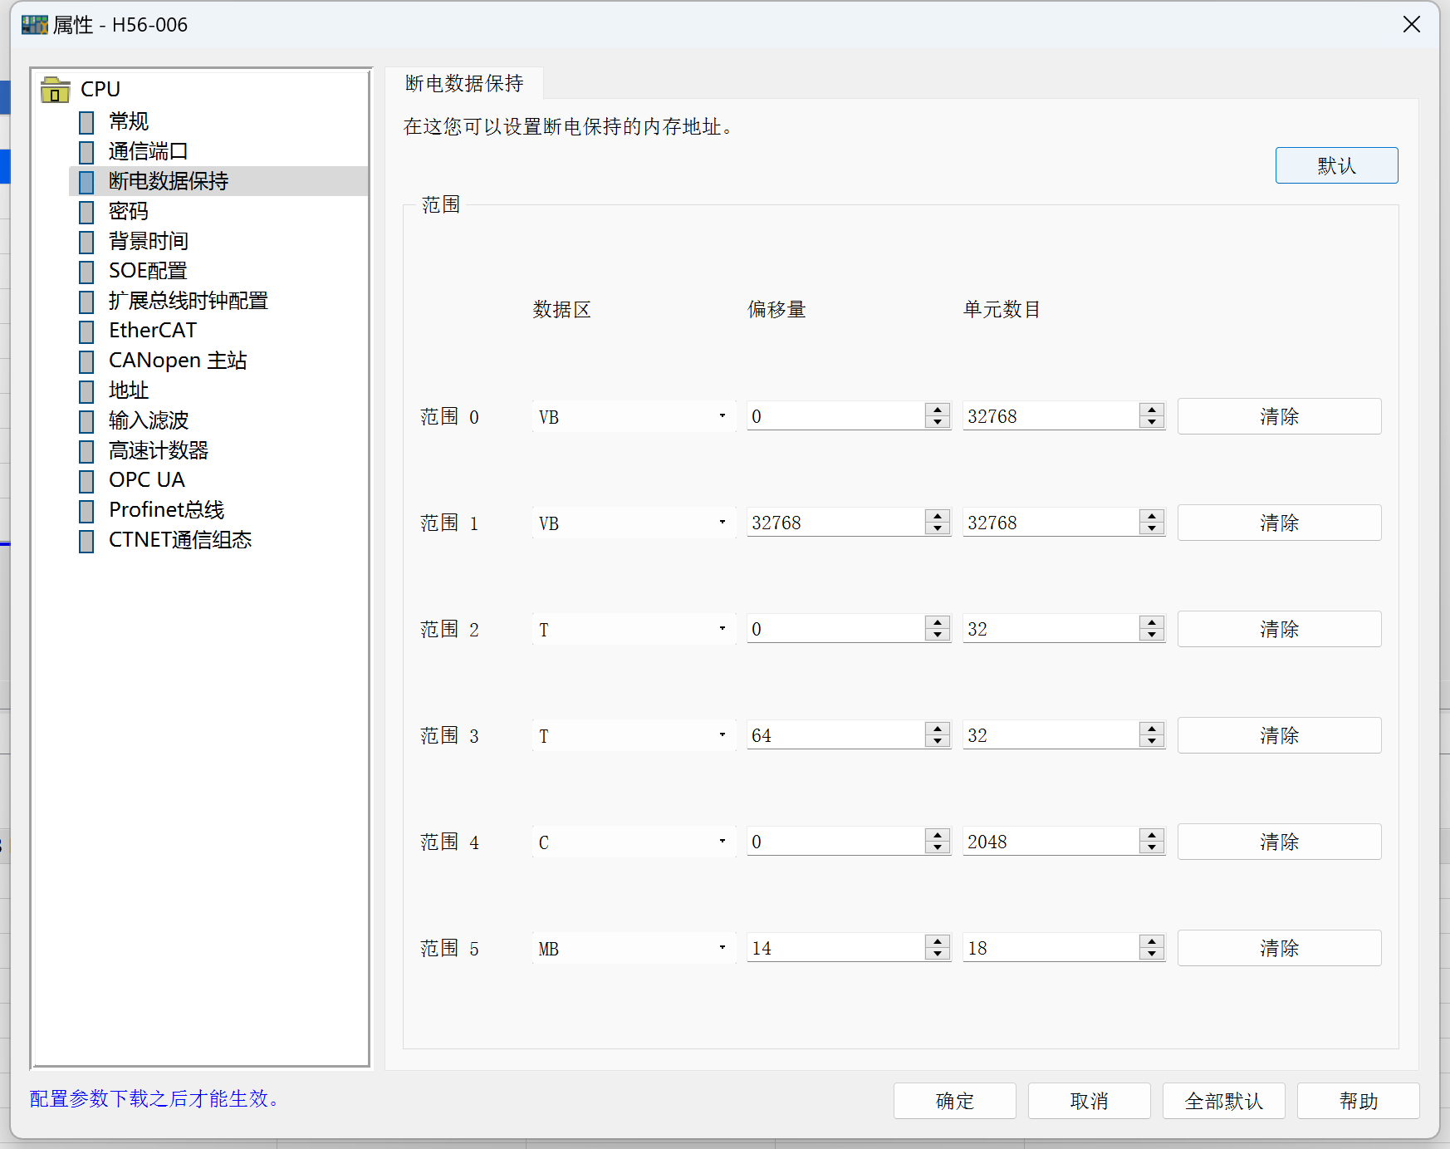Open the 范围 4 数据区 dropdown
1450x1149 pixels.
[x=634, y=842]
